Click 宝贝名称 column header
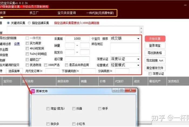Screen dimensions: 189x127 pyautogui.click(x=39, y=81)
